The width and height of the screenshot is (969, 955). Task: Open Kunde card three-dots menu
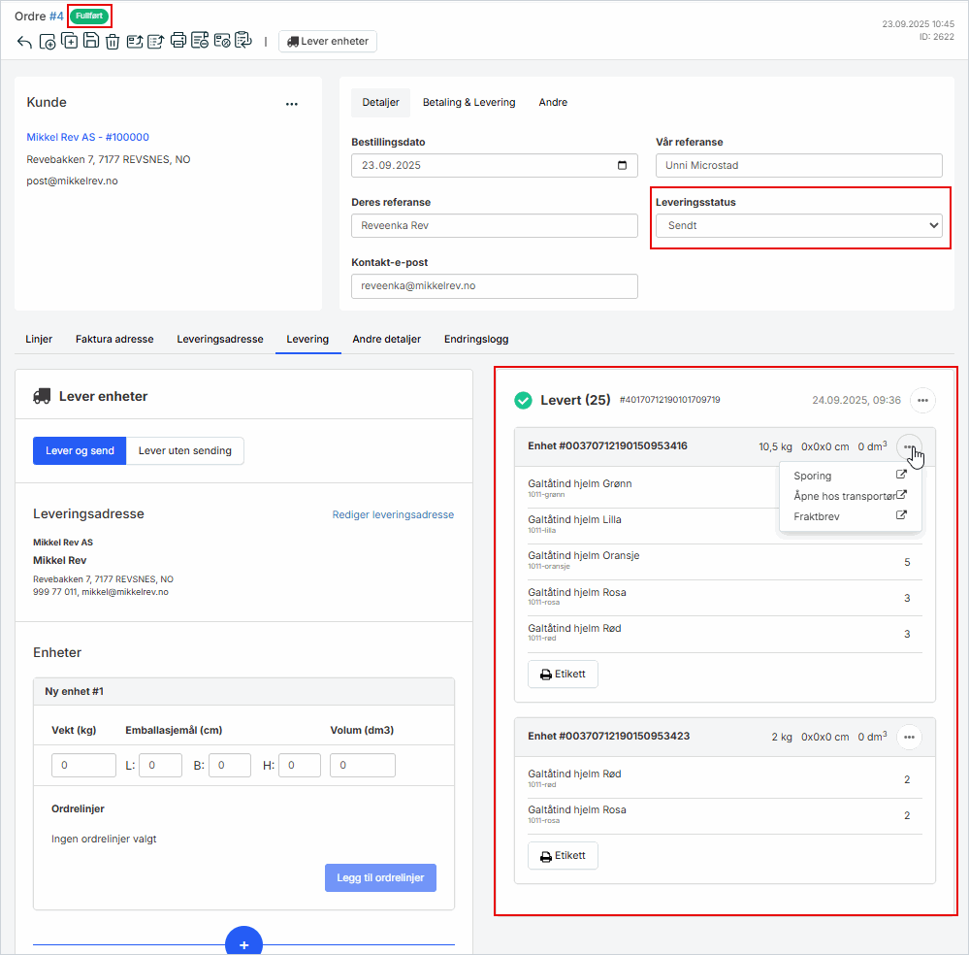pyautogui.click(x=291, y=104)
